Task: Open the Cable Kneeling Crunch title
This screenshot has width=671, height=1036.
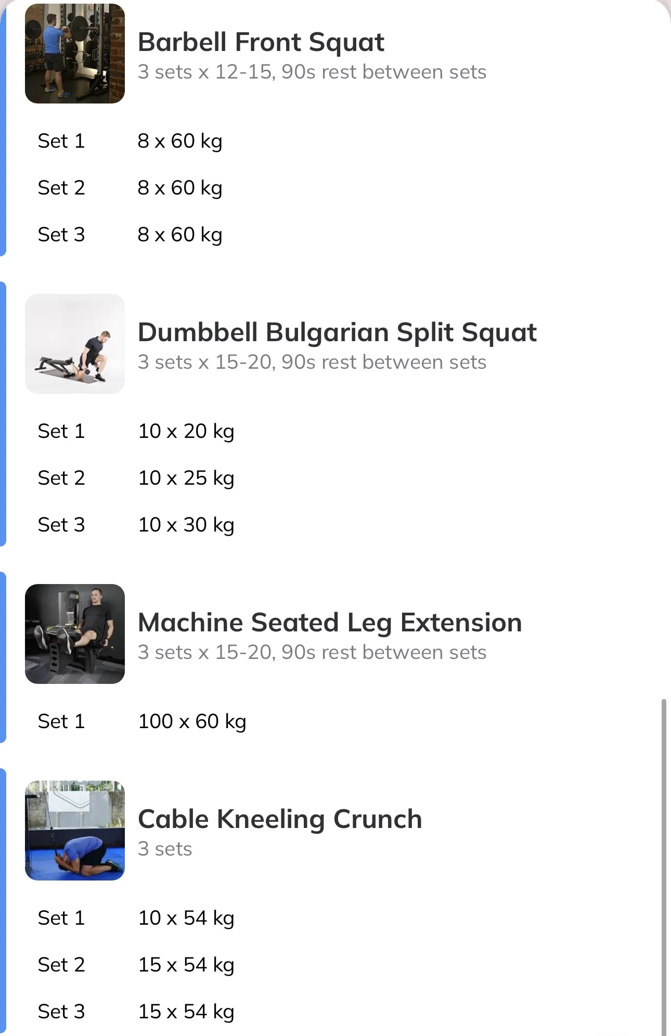Action: (x=280, y=819)
